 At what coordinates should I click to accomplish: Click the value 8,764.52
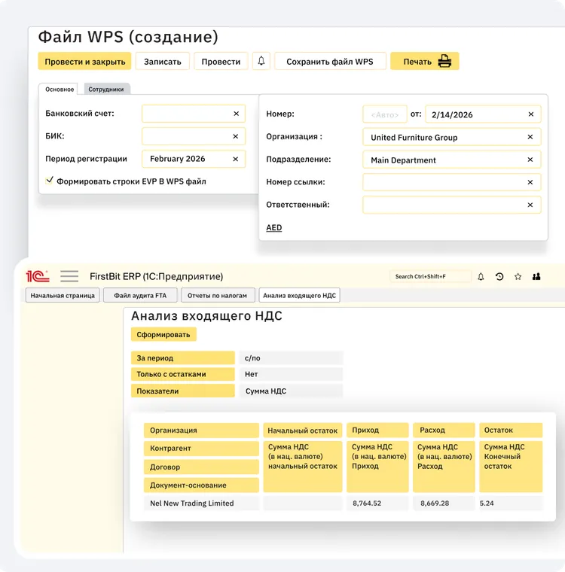tap(367, 503)
